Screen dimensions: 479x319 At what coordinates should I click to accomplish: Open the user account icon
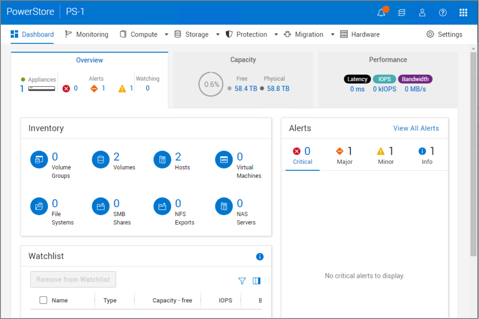(422, 12)
